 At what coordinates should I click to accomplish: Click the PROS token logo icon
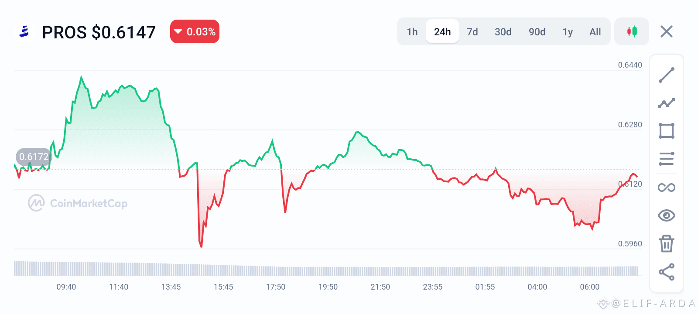pos(24,31)
